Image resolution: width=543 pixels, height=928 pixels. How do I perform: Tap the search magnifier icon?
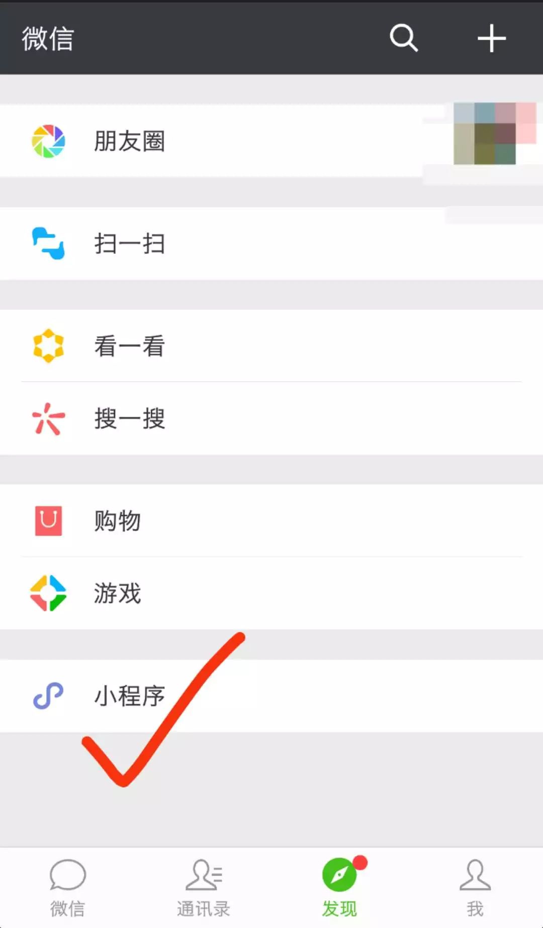(404, 38)
